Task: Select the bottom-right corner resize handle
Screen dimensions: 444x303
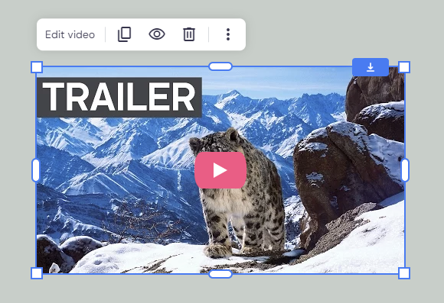Action: [x=404, y=273]
